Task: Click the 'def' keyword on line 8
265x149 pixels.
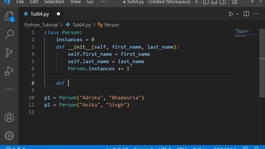Action: coord(60,83)
